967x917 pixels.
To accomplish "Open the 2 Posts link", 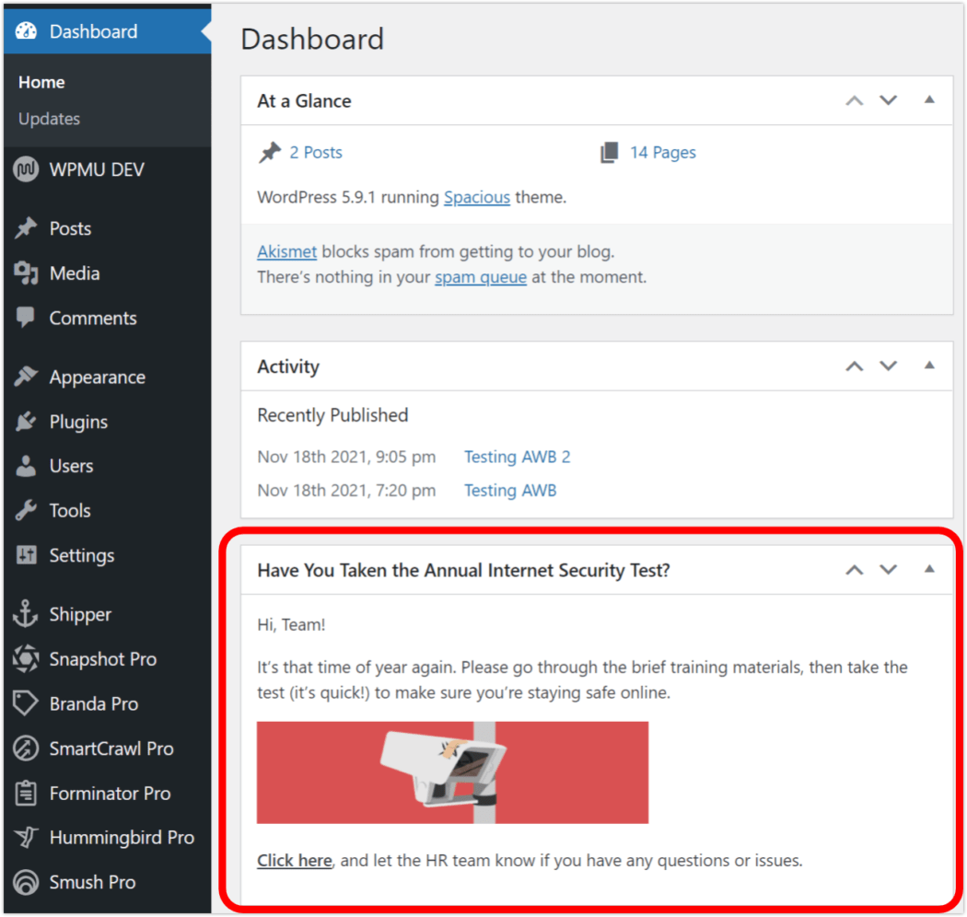I will point(316,152).
